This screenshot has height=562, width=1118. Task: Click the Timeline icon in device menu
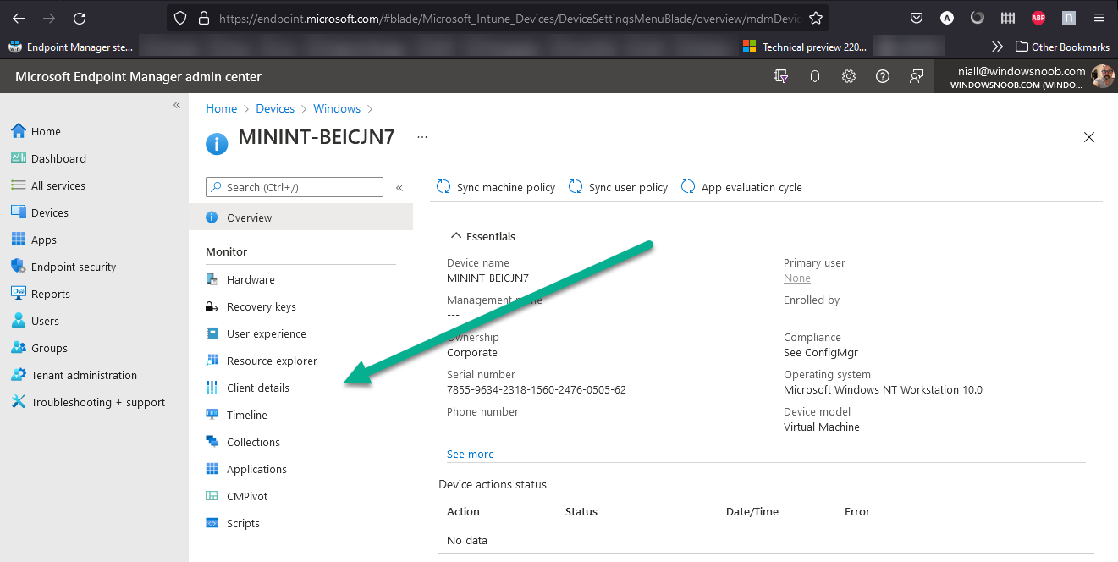212,415
